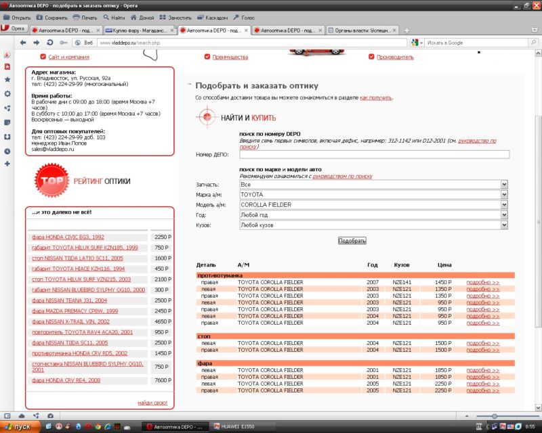Close the Органы власти tab
Viewport: 542px width, 433px height.
(x=394, y=30)
